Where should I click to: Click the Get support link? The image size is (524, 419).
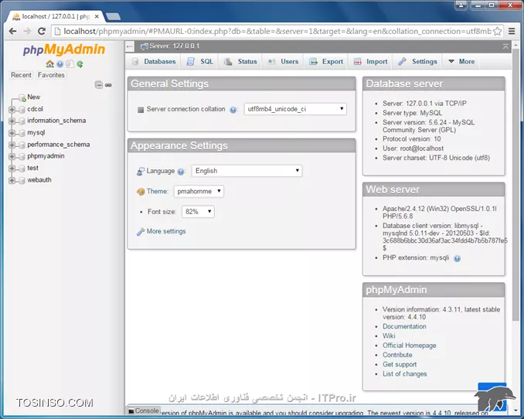400,364
